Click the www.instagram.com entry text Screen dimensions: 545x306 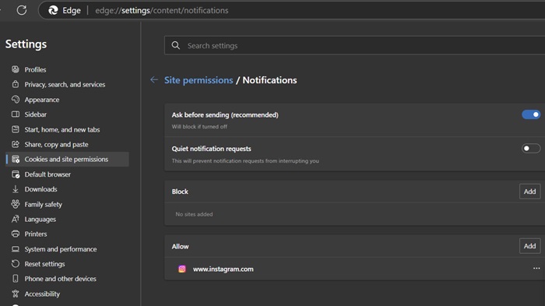(x=223, y=269)
